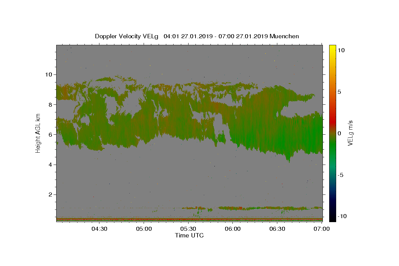399x266 pixels.
Task: Click the 04:30 time tick label
Action: tap(99, 229)
